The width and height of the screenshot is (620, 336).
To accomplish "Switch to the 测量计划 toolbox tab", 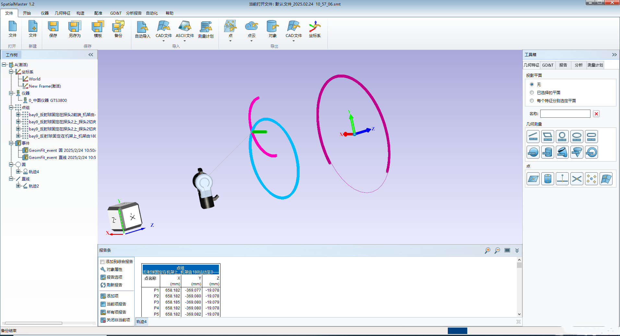I will [x=595, y=65].
